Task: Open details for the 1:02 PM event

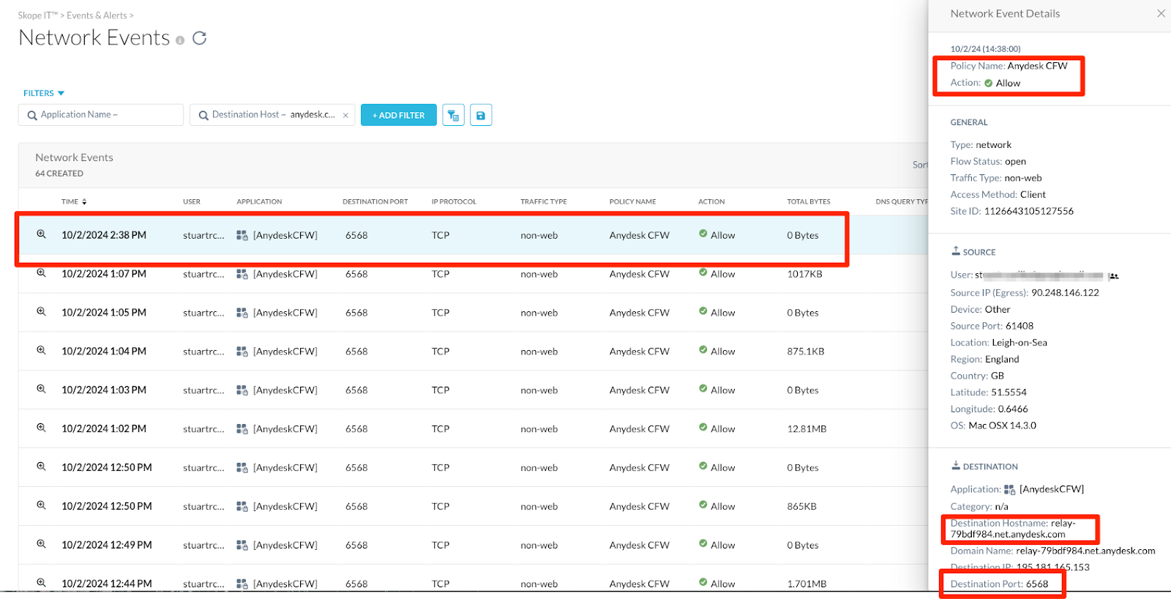Action: 42,428
